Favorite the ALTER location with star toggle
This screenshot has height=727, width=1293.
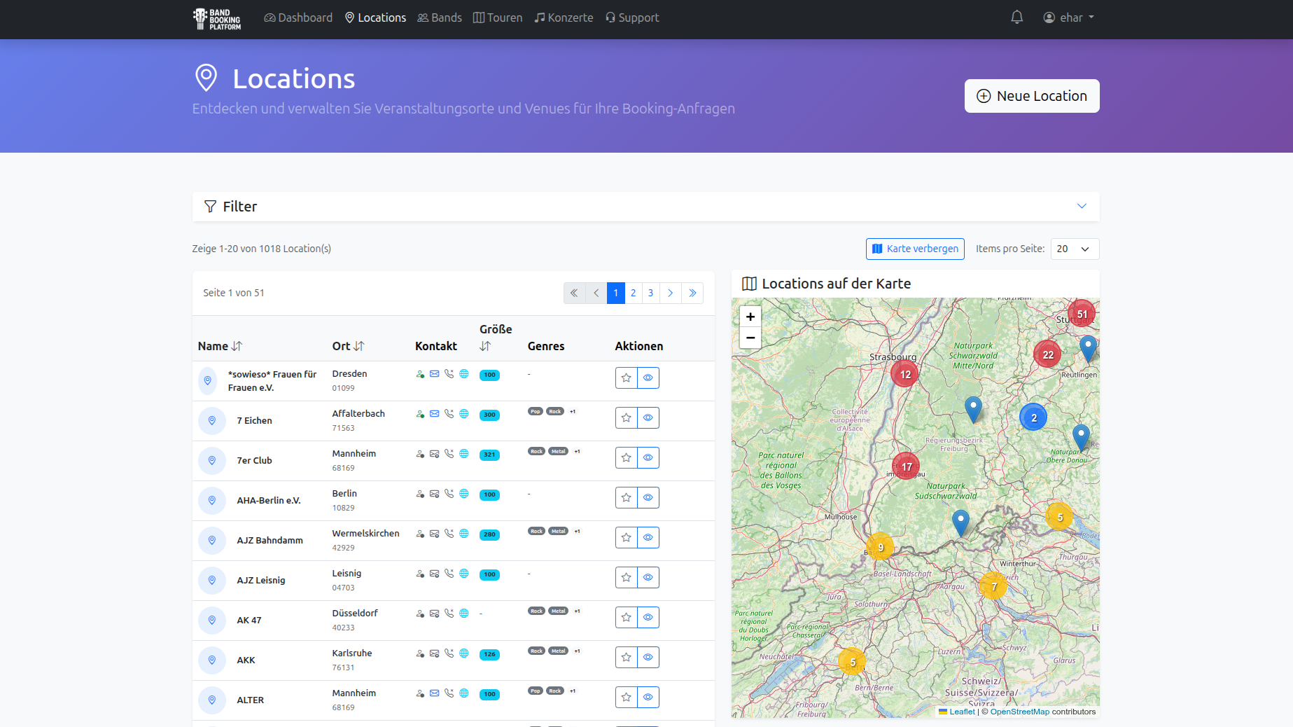(x=626, y=698)
